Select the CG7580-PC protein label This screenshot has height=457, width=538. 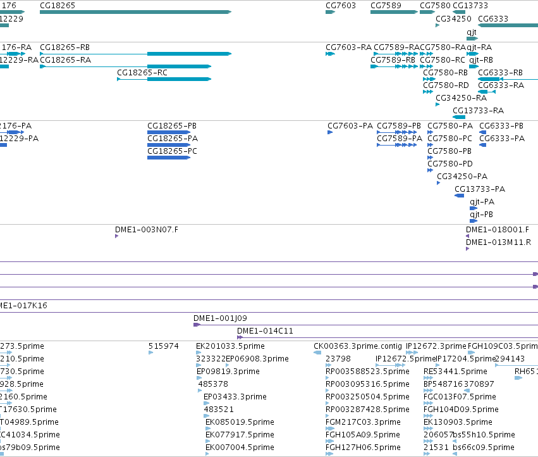pos(450,139)
